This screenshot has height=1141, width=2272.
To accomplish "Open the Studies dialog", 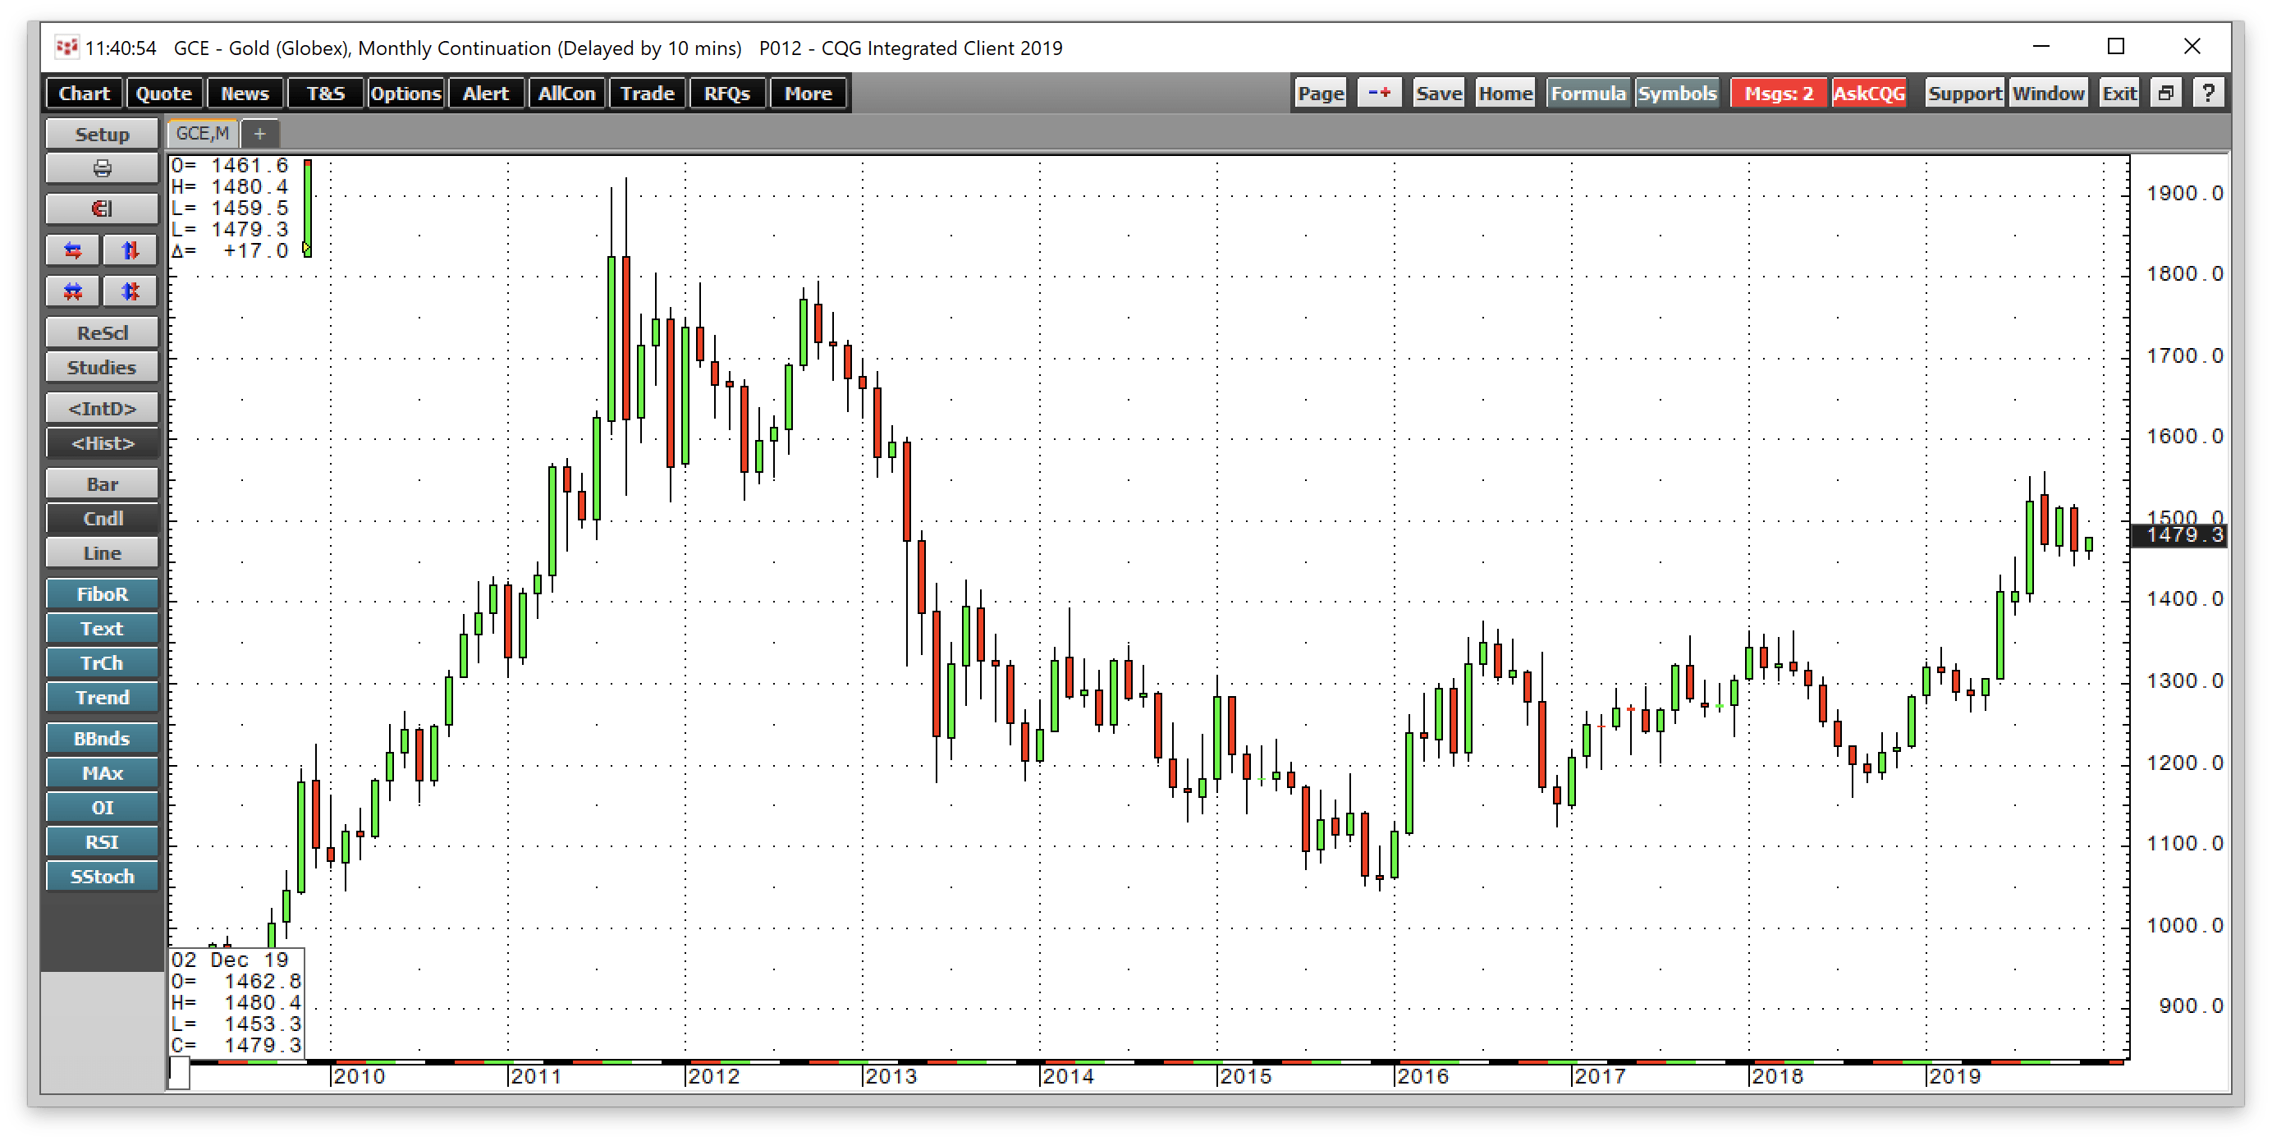I will point(103,367).
